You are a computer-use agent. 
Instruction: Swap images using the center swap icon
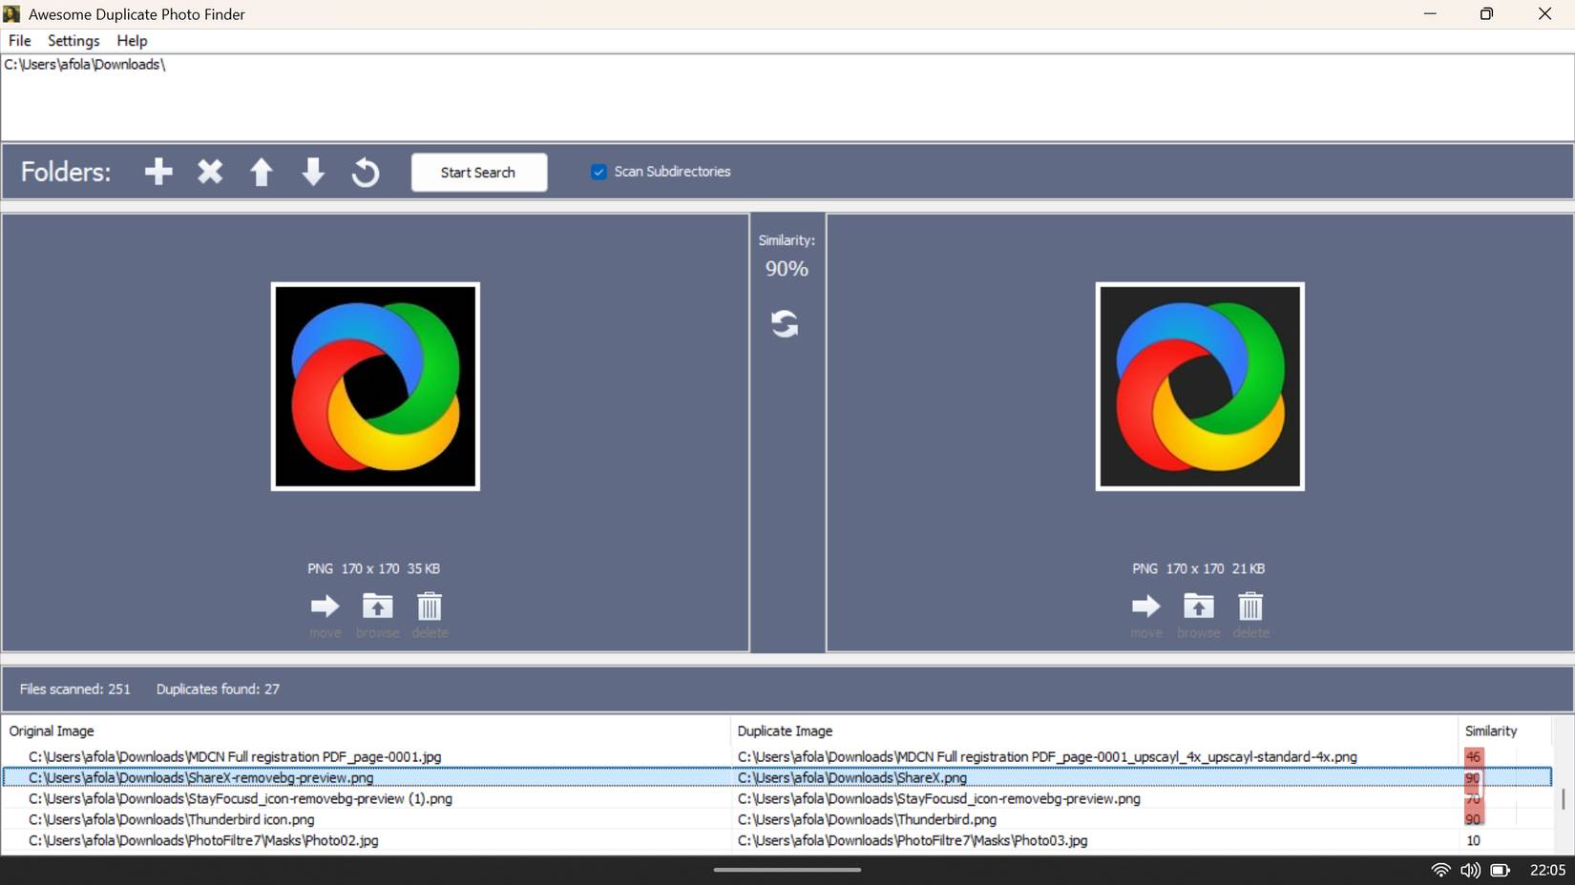(785, 324)
